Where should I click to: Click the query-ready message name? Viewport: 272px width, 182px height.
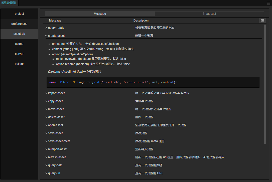pyautogui.click(x=56, y=28)
